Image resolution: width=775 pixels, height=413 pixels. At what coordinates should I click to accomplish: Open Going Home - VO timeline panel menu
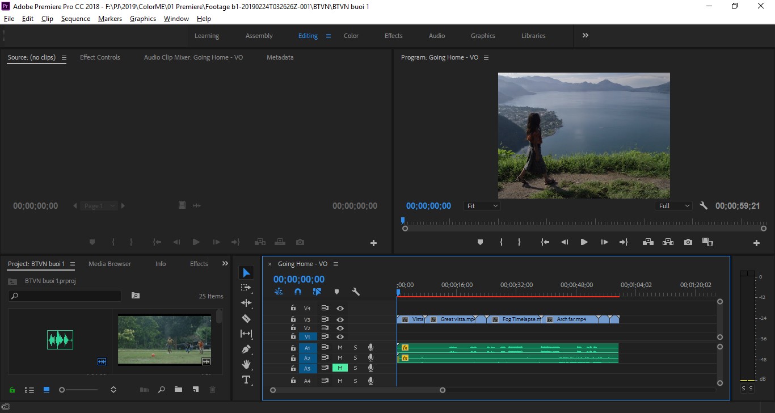click(x=335, y=264)
